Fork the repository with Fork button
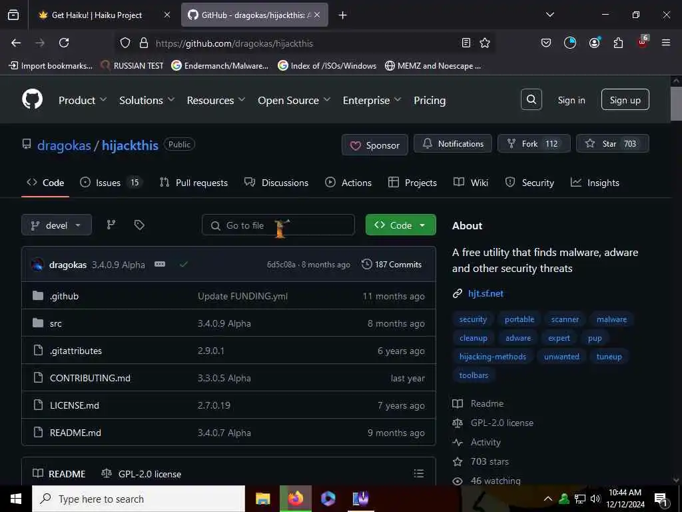 tap(533, 144)
